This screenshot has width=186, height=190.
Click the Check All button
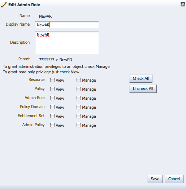tap(141, 78)
